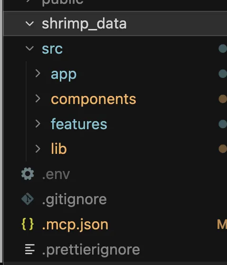The image size is (227, 265).
Task: Click the lines icon beside .prettierignore
Action: tap(30, 249)
